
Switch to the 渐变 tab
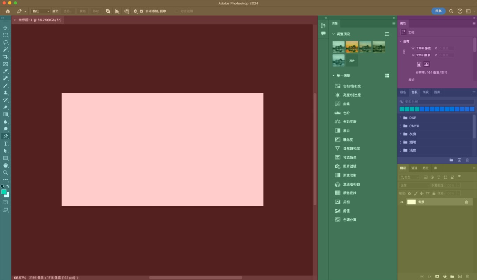pos(425,93)
